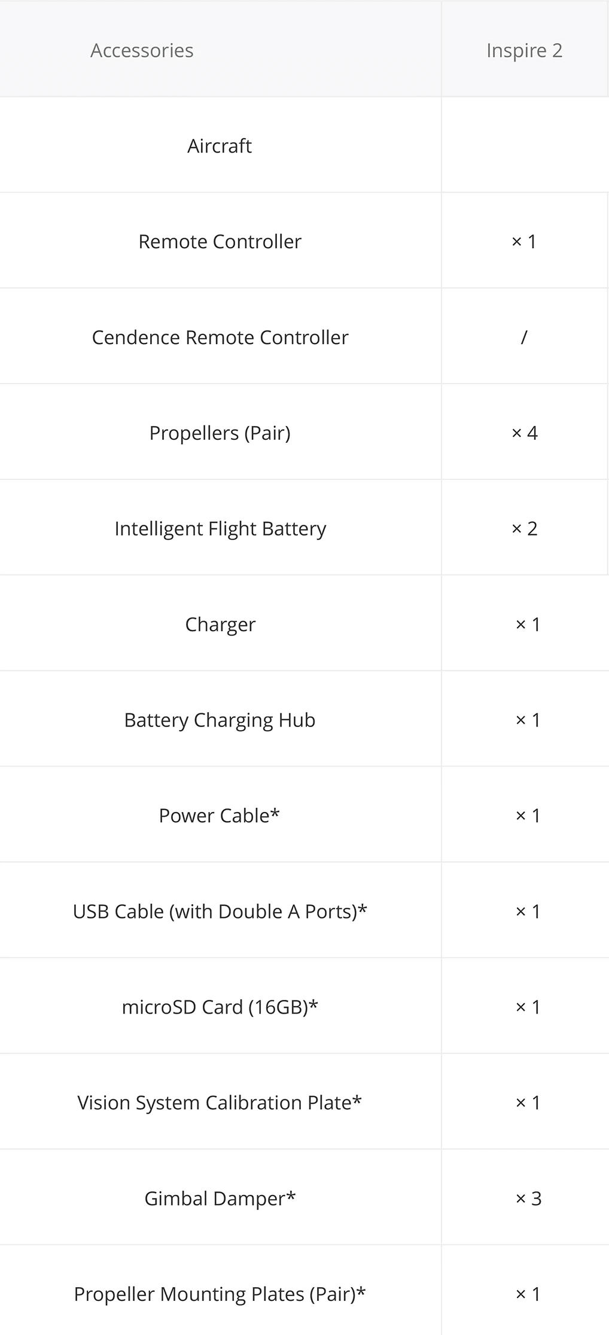609x1335 pixels.
Task: Click the Accessories column header
Action: (x=142, y=50)
